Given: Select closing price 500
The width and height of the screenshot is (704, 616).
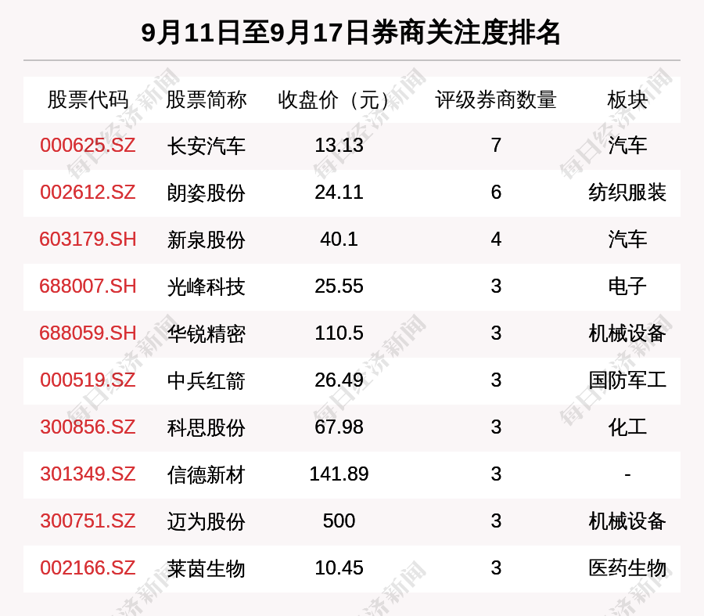Looking at the screenshot, I should coord(339,521).
